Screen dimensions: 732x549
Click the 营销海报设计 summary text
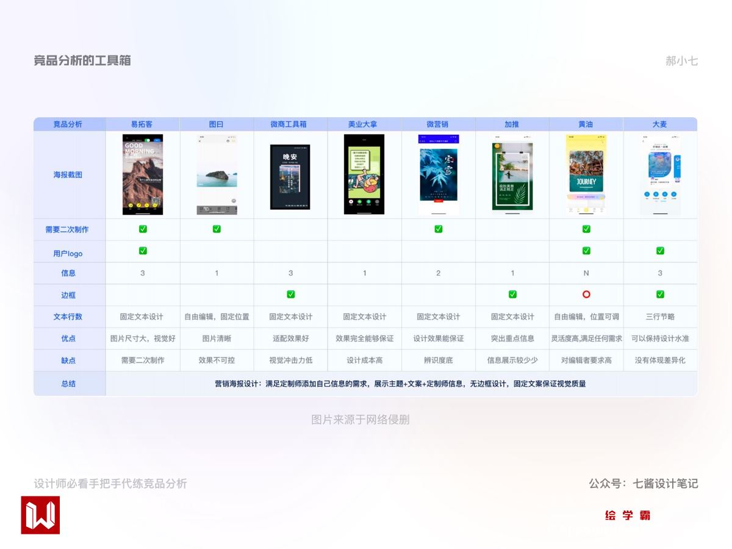[x=400, y=384]
